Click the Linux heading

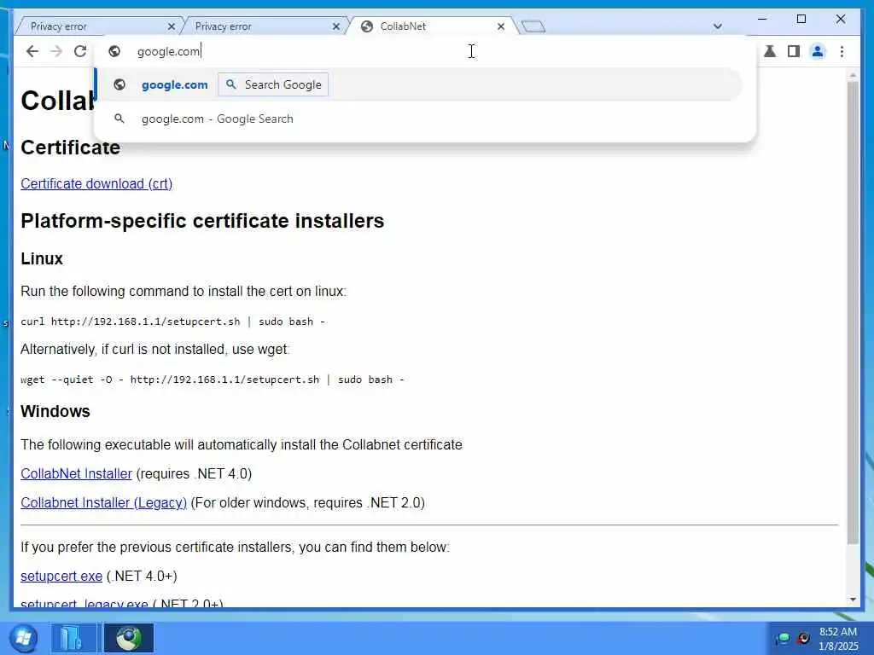42,258
